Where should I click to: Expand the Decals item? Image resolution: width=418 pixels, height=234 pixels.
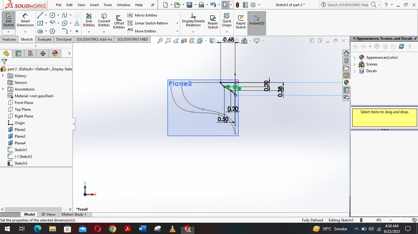(355, 71)
